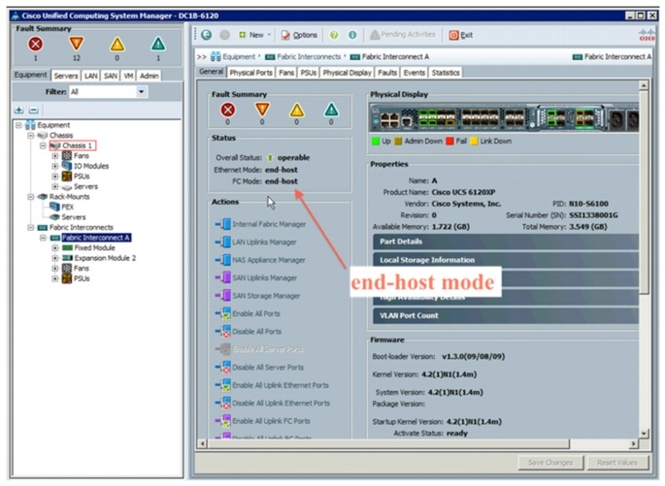Expand the Part Details section

point(506,242)
